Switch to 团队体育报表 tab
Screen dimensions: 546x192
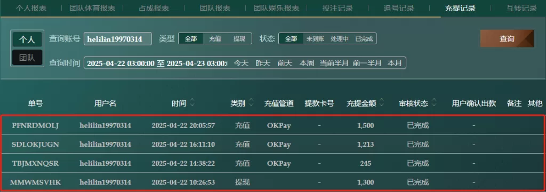pos(92,9)
